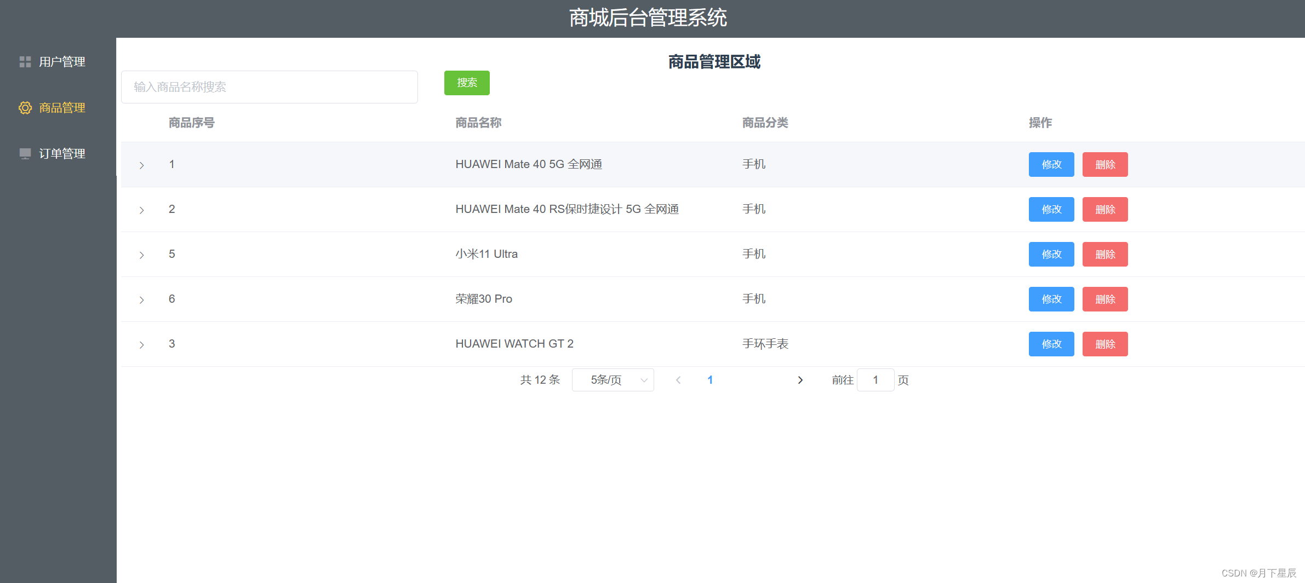Click the 前往 page number input box
This screenshot has height=583, width=1305.
pyautogui.click(x=875, y=380)
